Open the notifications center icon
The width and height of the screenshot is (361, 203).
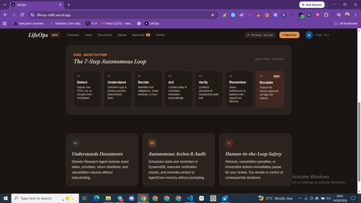[x=353, y=199]
